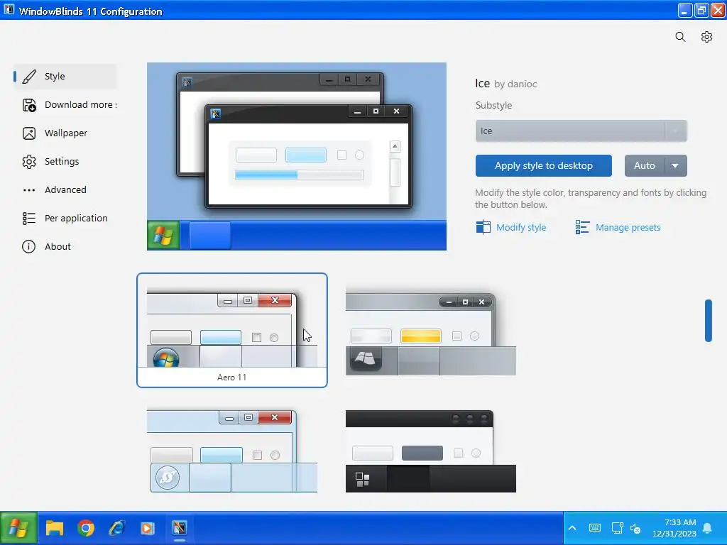
Task: Launch Google Chrome from the taskbar
Action: pos(86,528)
